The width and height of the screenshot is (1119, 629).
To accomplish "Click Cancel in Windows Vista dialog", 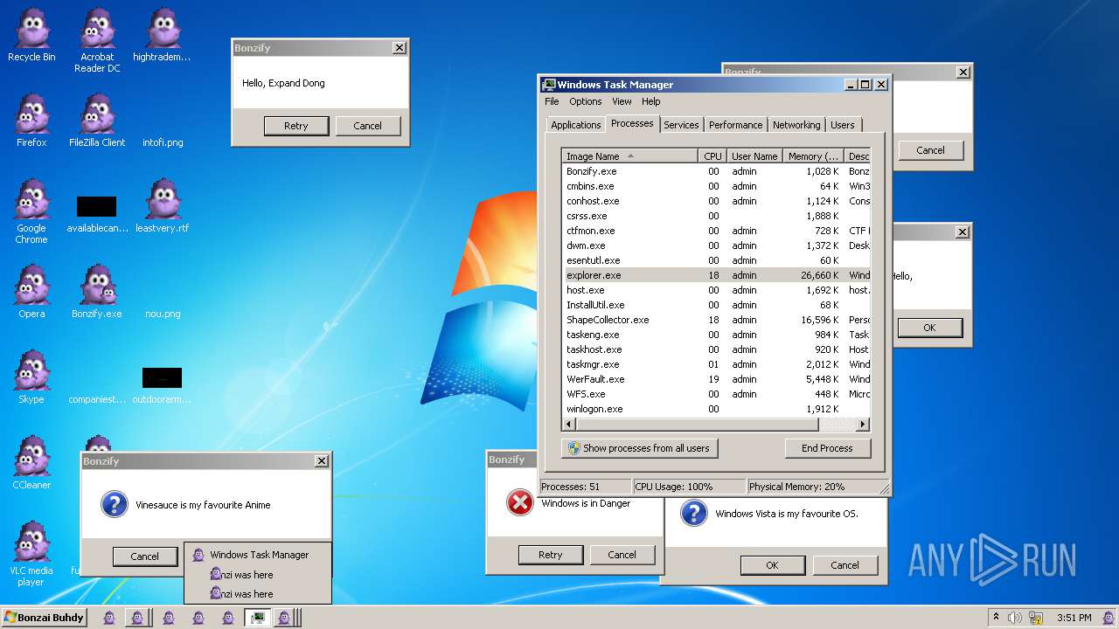I will pos(844,565).
